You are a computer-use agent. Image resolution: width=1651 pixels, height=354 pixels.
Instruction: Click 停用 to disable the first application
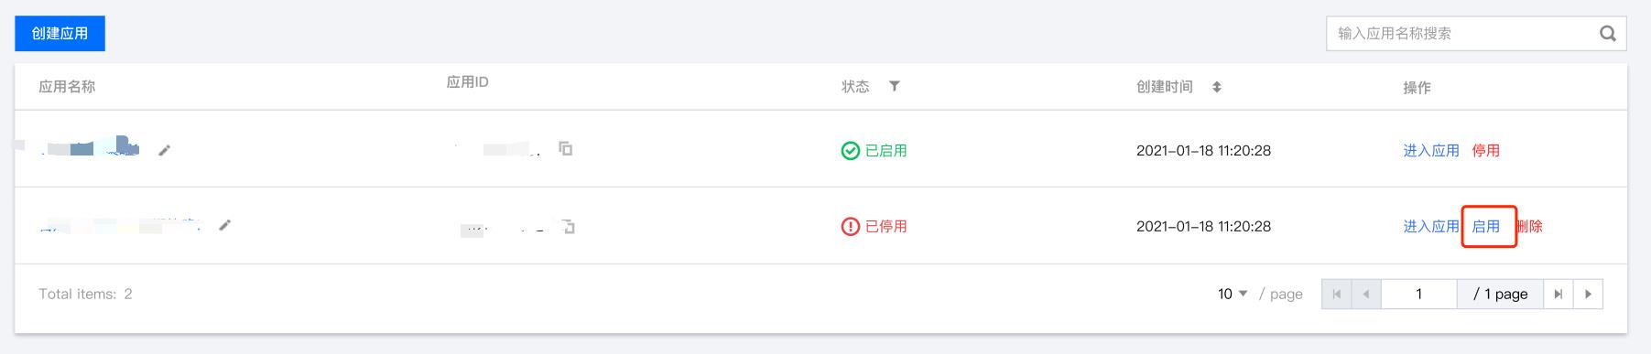1485,150
